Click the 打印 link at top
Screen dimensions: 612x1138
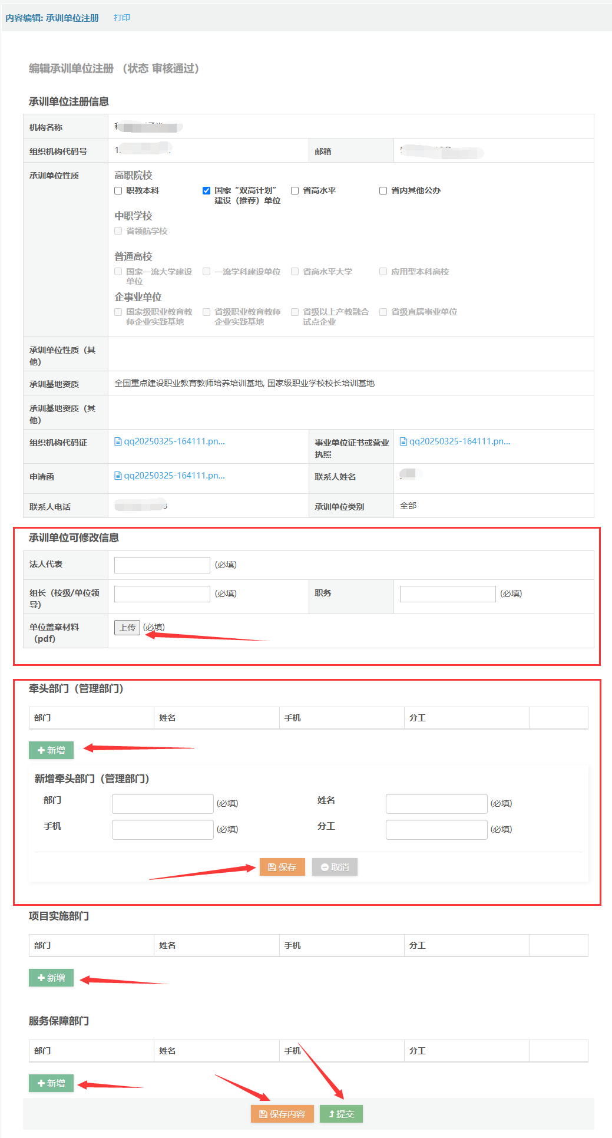(x=121, y=18)
